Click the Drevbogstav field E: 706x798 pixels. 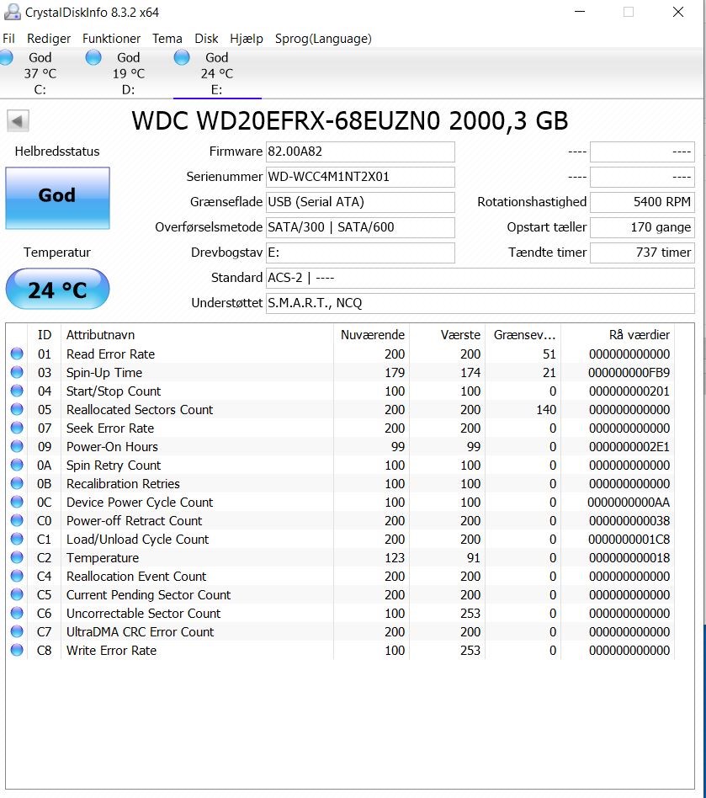pyautogui.click(x=360, y=253)
